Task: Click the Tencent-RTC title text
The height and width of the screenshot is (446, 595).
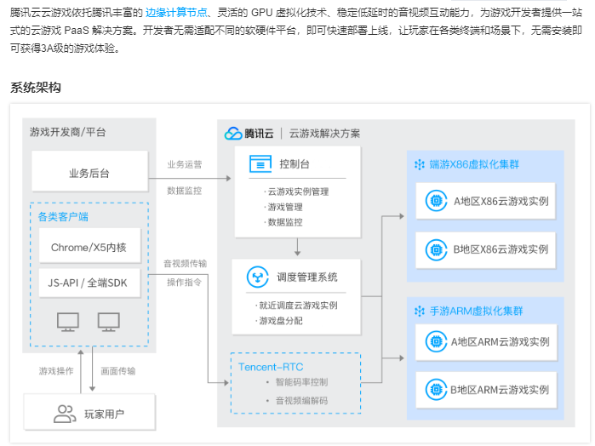Action: [271, 367]
